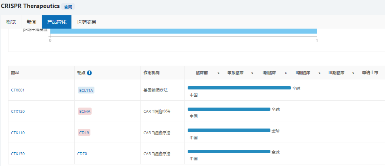Click CAR T细胞疗法 in CTX110 row
The image size is (385, 166).
click(157, 133)
